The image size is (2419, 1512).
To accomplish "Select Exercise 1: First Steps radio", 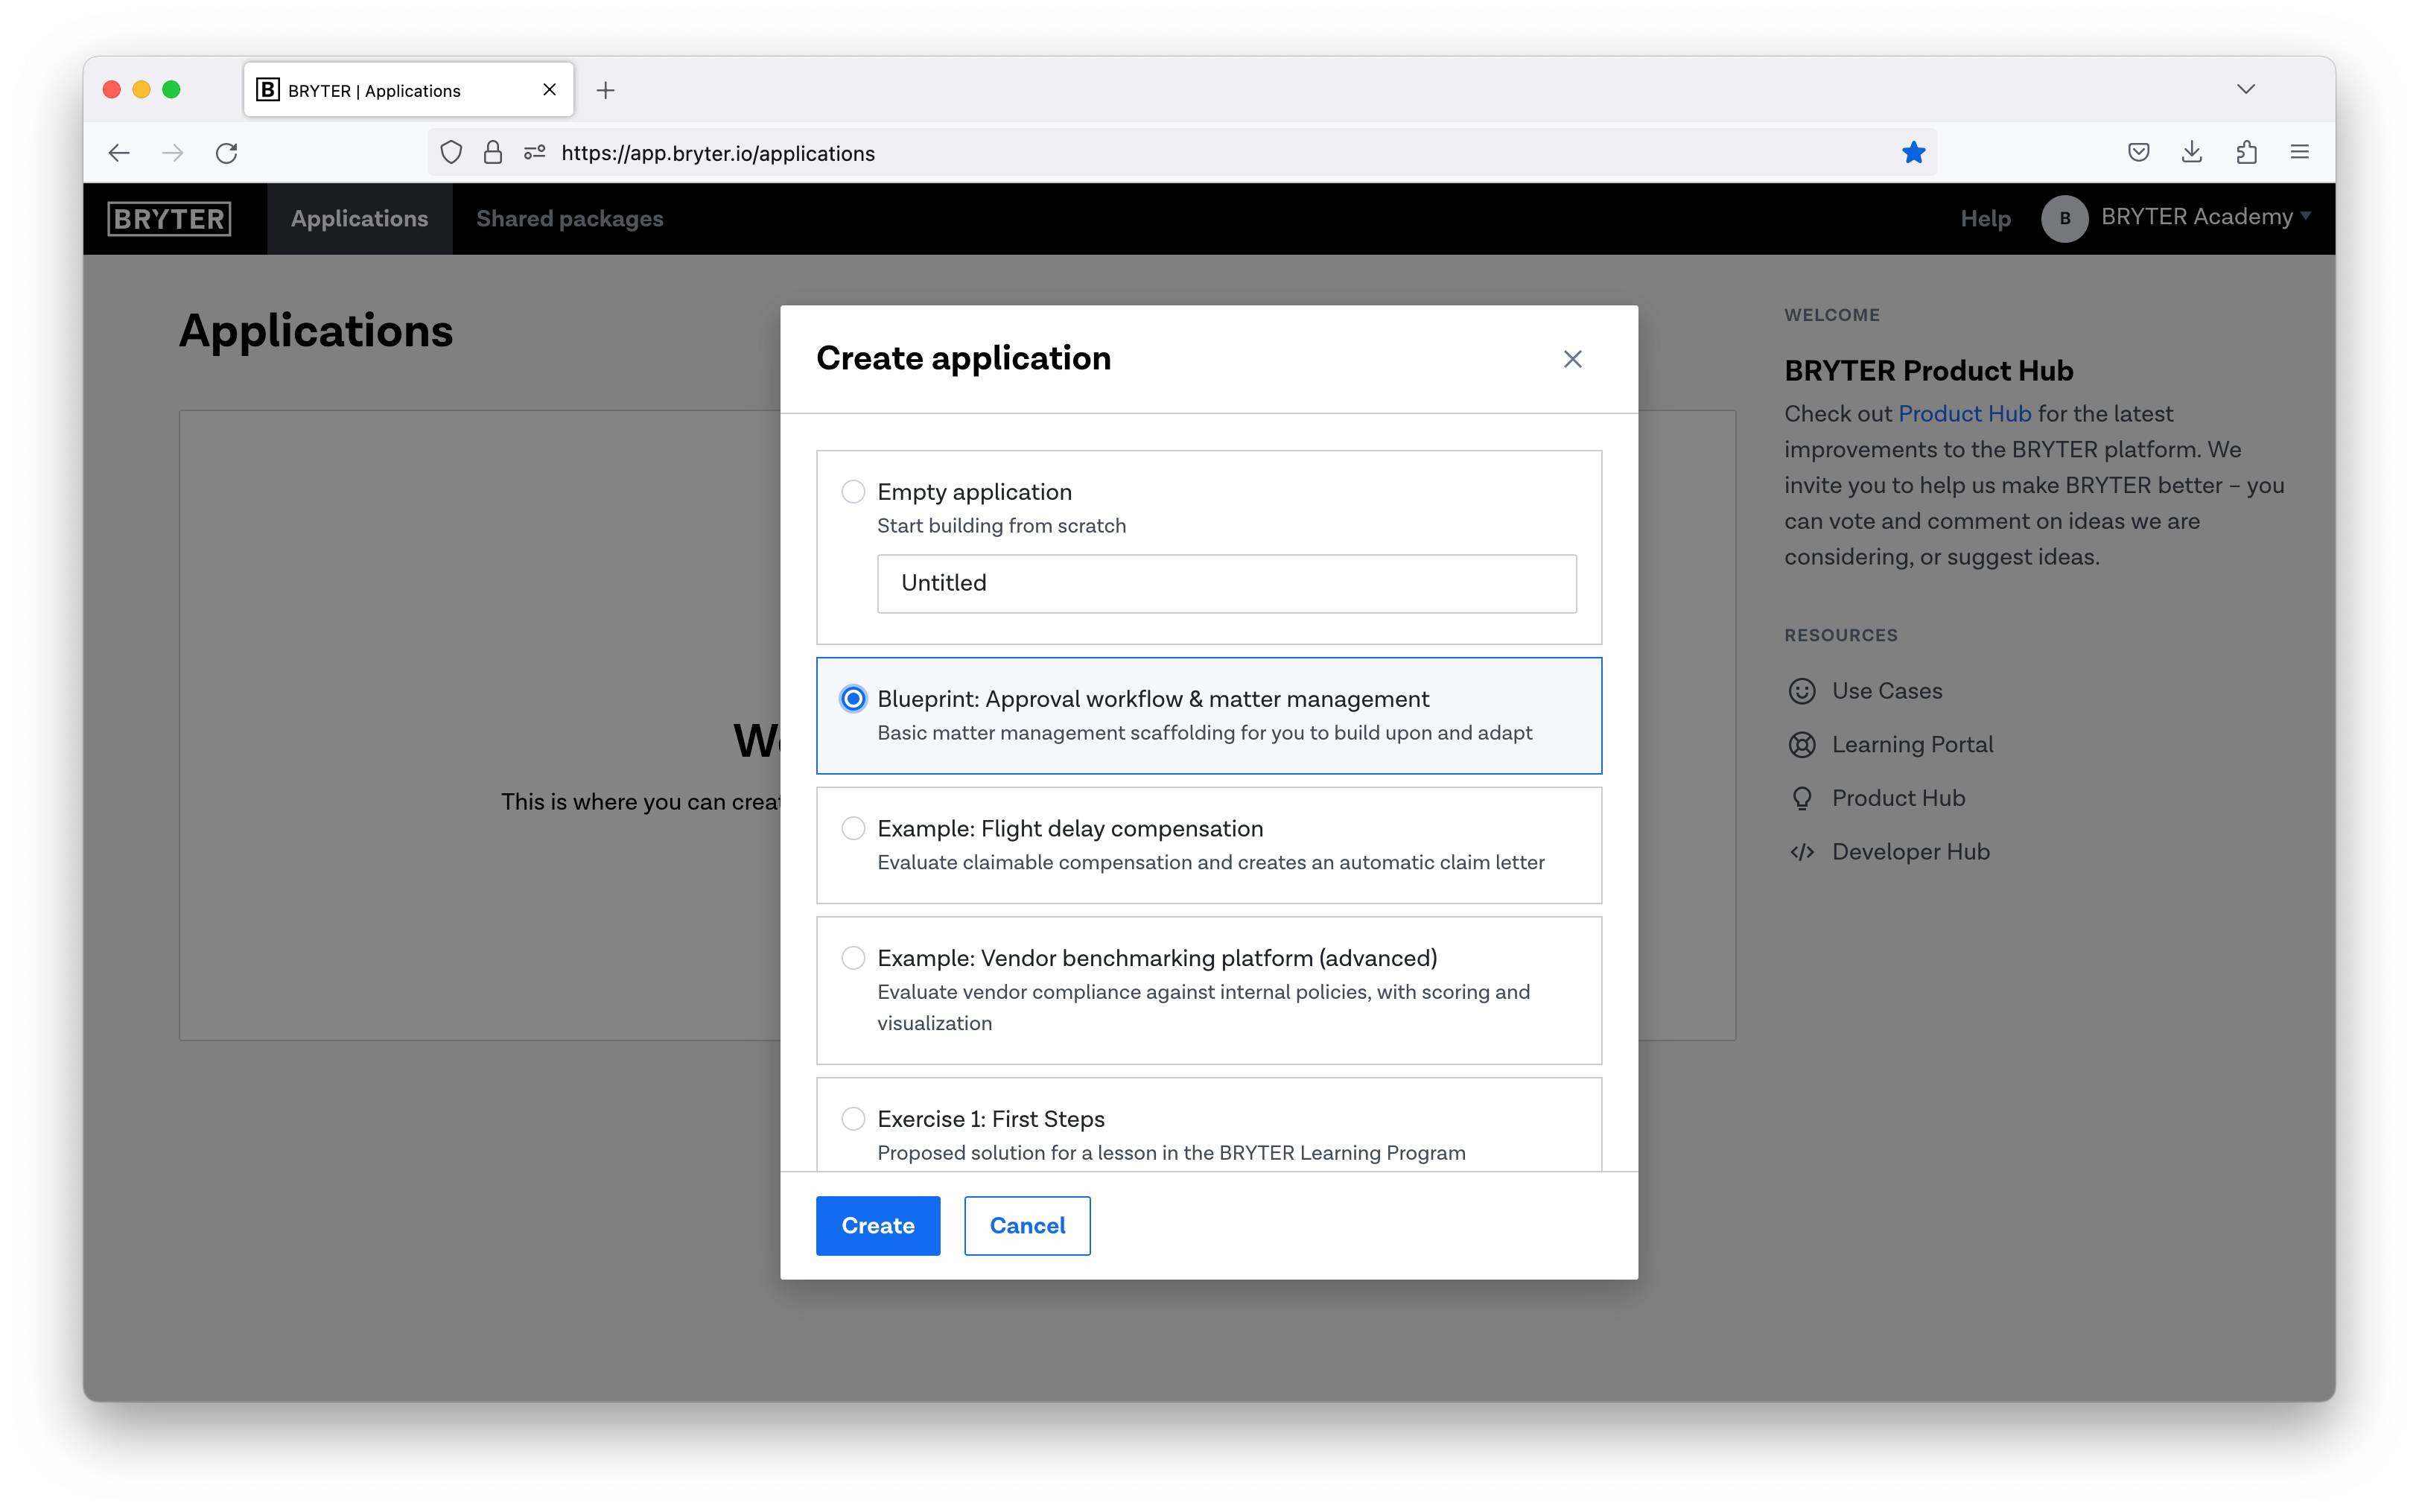I will coord(853,1118).
